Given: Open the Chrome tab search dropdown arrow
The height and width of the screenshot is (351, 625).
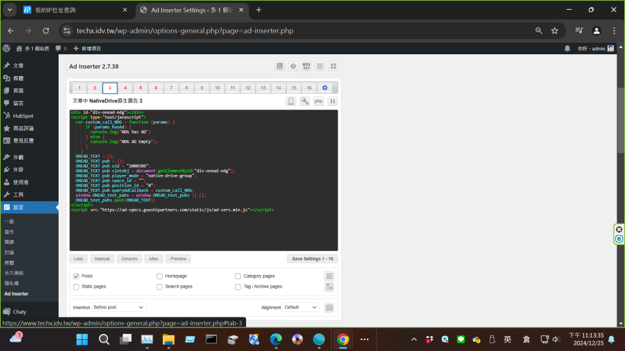Looking at the screenshot, I should (11, 10).
